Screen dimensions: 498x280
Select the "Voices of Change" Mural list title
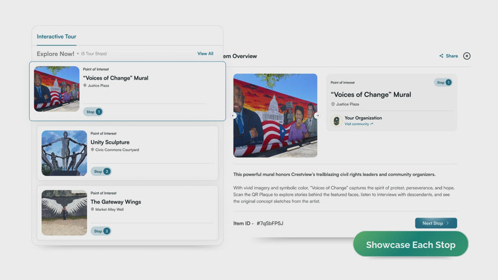point(116,78)
